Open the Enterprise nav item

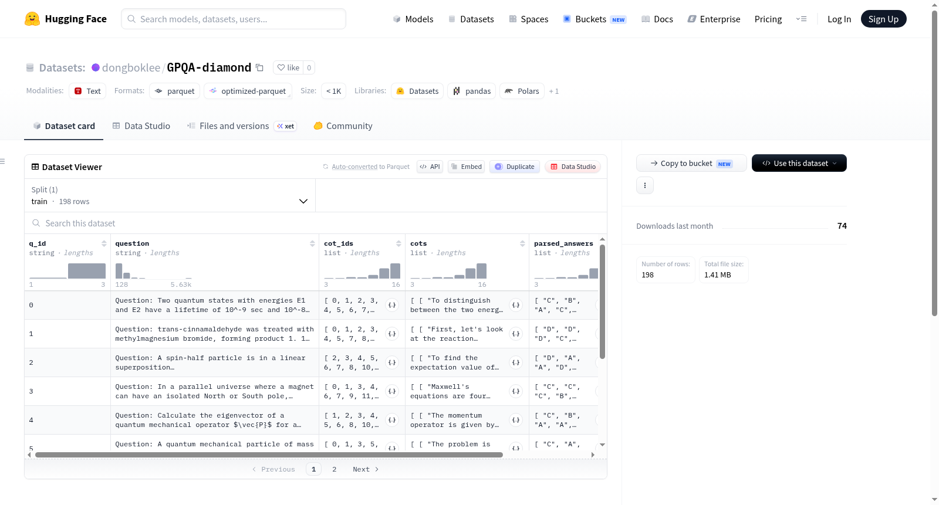pos(714,19)
